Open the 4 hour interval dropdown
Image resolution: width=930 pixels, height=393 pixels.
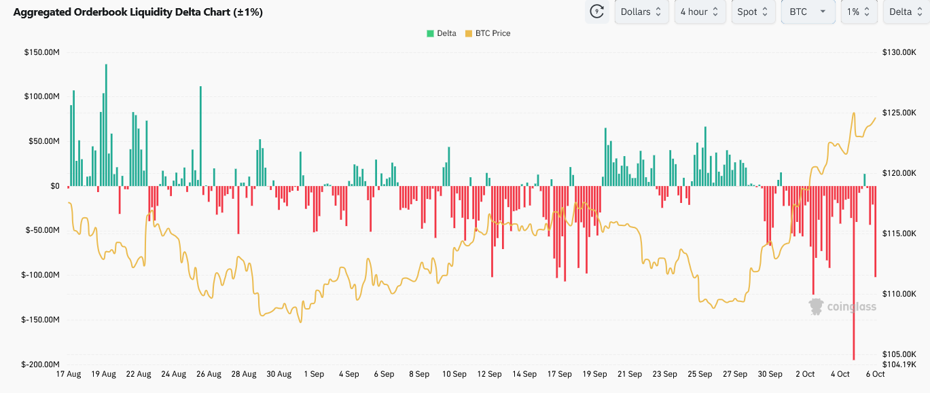[700, 12]
